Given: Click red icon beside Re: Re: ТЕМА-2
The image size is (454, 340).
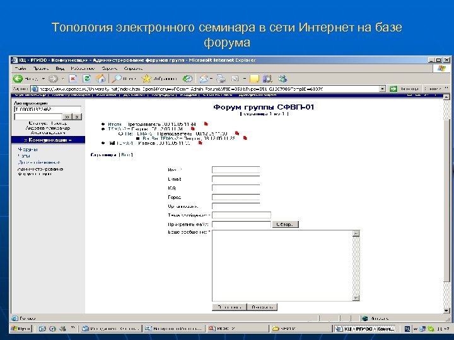Looking at the screenshot, I should point(245,138).
